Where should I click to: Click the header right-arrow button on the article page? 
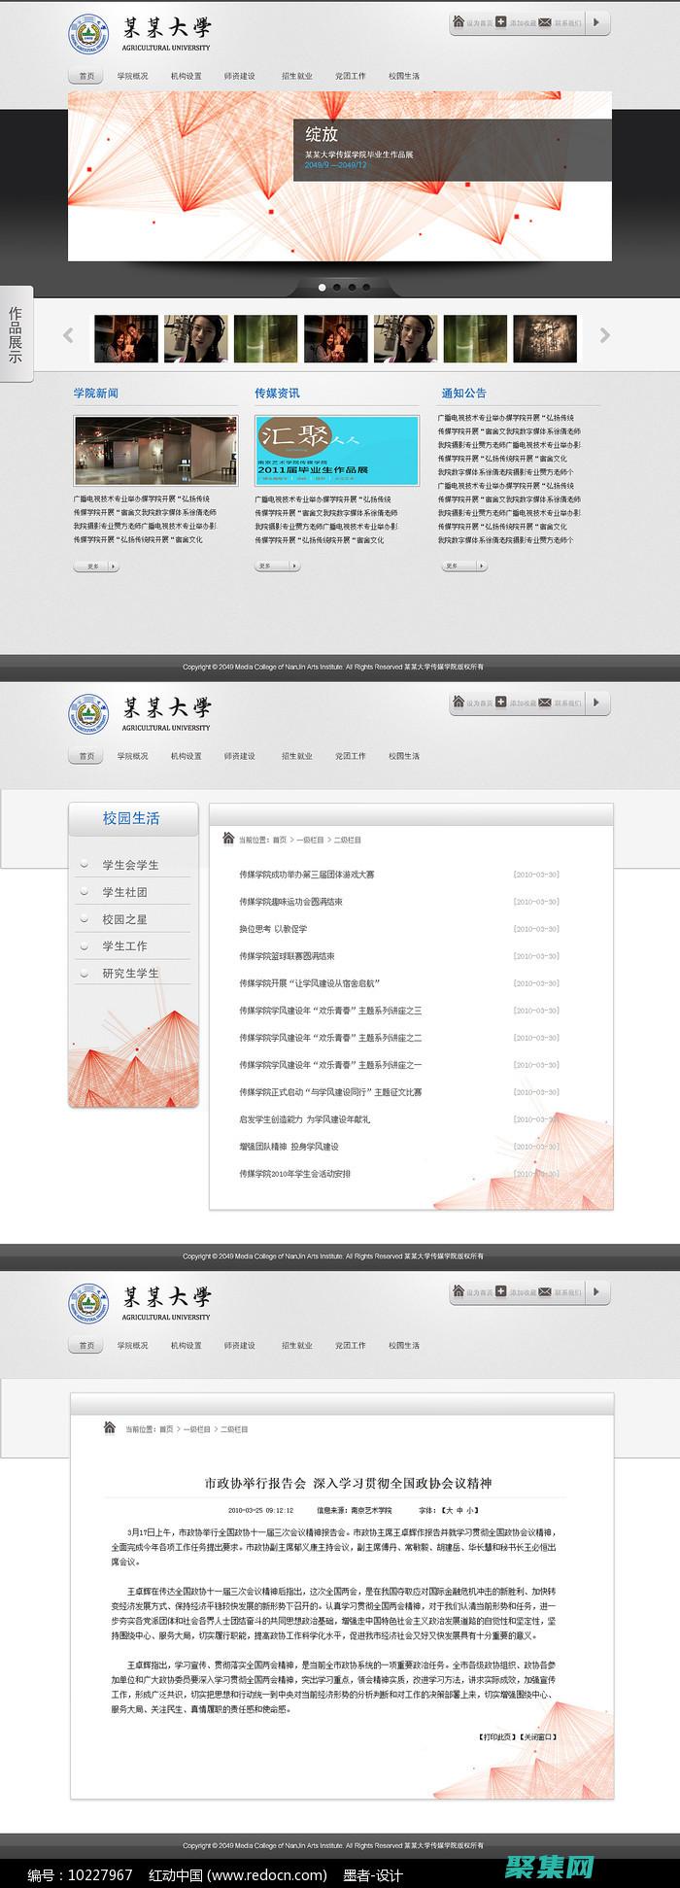point(597,1291)
